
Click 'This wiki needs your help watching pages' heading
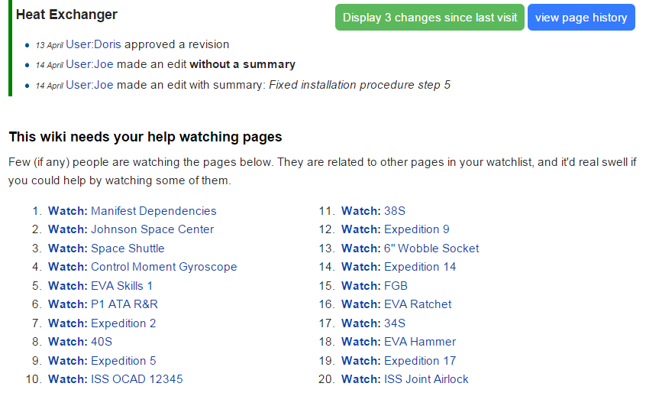coord(145,137)
